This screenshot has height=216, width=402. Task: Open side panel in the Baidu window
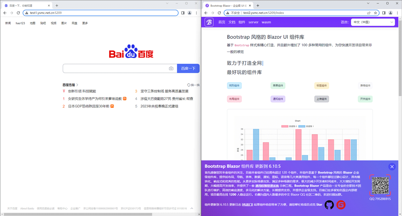[183, 13]
